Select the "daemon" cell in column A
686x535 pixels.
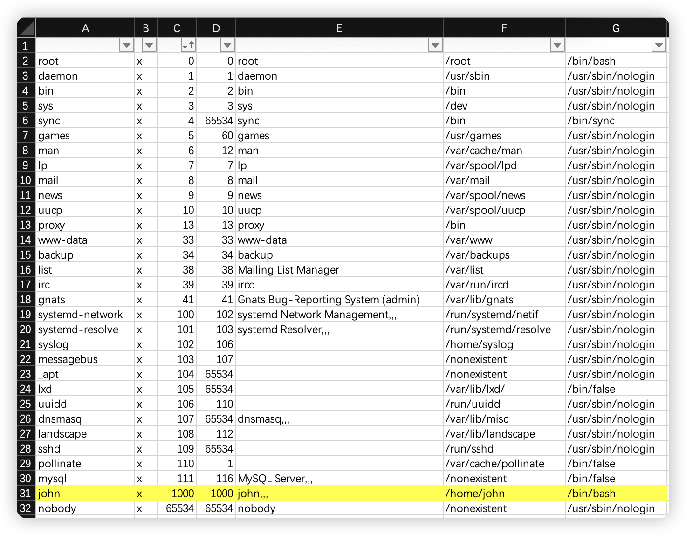pyautogui.click(x=85, y=76)
